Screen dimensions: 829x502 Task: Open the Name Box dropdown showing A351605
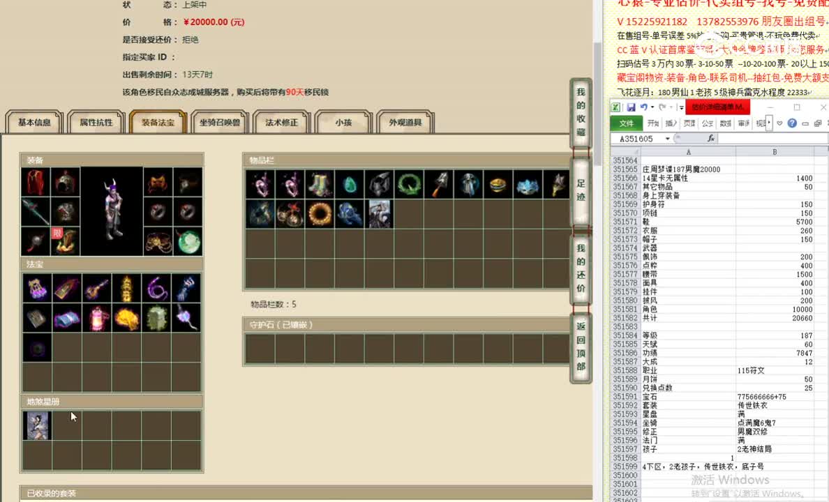click(x=667, y=138)
